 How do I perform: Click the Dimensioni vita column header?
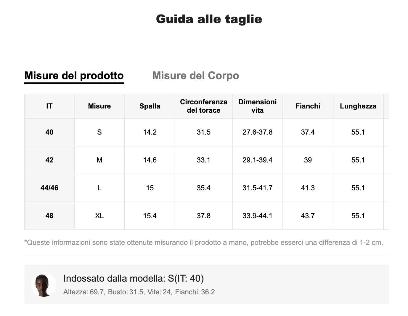point(258,106)
